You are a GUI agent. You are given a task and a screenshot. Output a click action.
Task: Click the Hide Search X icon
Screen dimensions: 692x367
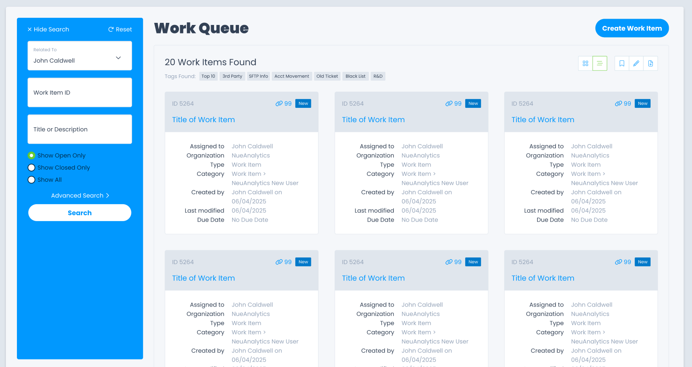point(30,30)
